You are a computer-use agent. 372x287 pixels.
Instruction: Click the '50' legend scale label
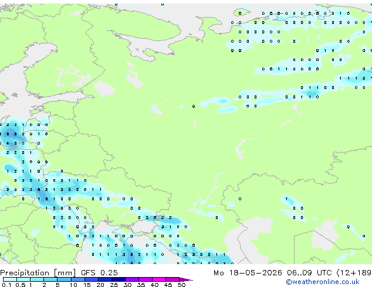point(181,285)
